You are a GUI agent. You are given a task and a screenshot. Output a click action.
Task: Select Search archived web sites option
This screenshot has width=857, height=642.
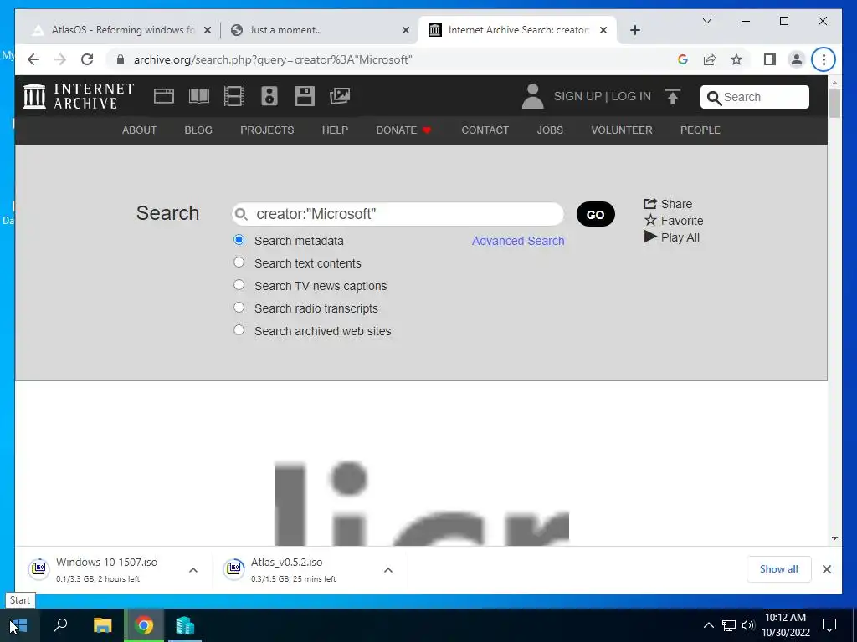tap(239, 329)
